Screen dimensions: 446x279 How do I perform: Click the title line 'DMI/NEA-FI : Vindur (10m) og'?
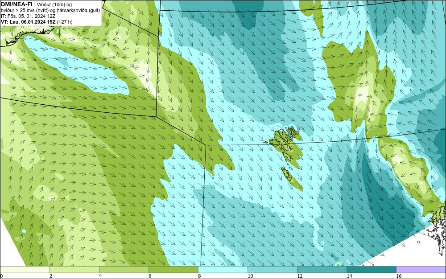coord(37,4)
